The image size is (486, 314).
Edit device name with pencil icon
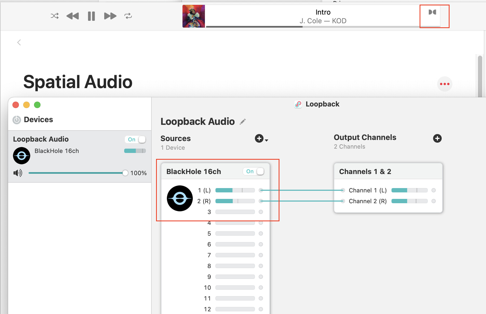[243, 122]
